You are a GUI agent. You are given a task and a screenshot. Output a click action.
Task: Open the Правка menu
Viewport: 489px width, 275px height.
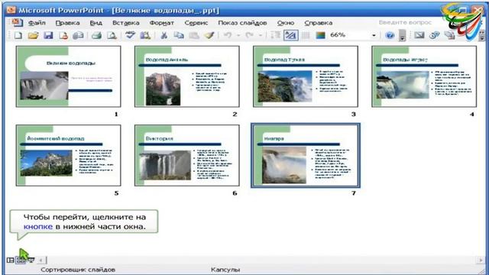(x=68, y=23)
